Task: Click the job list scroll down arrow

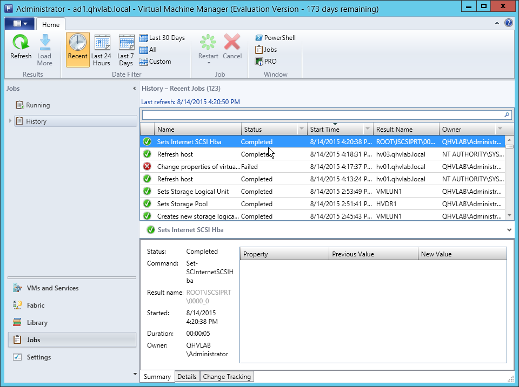Action: (509, 215)
